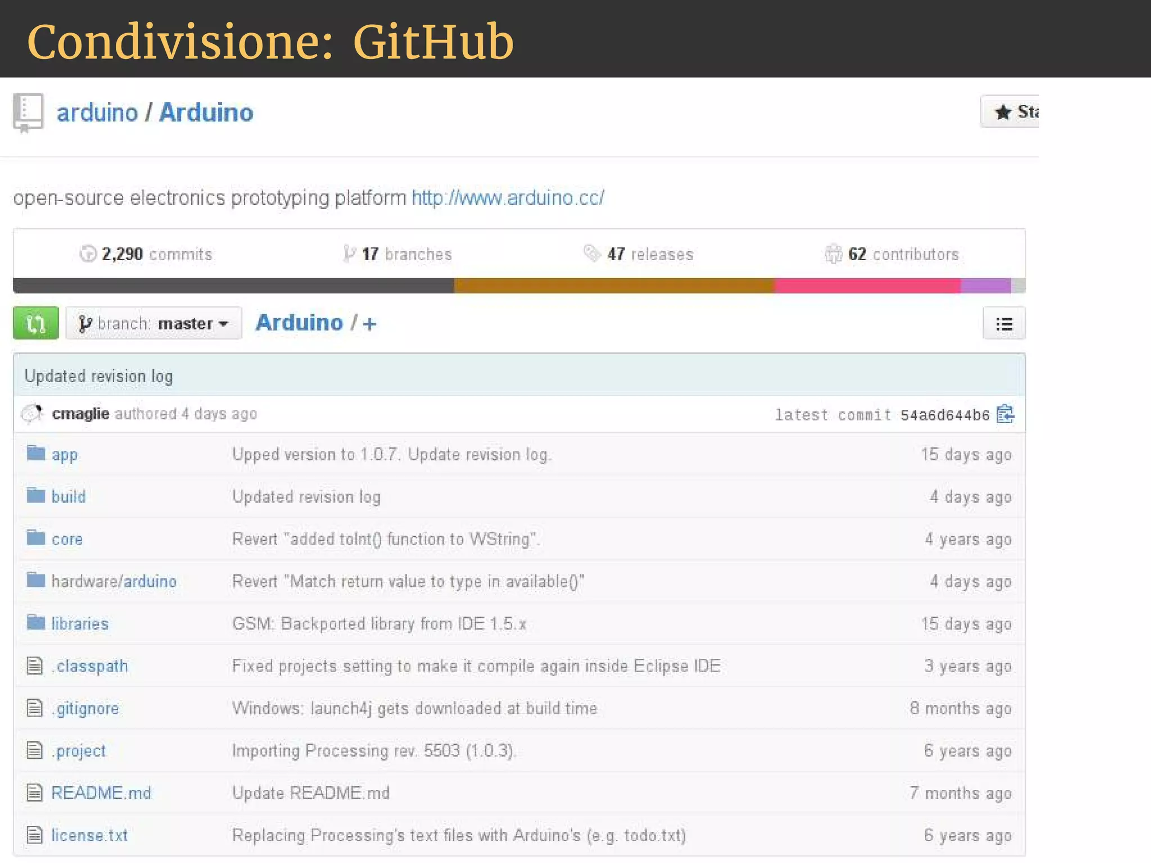Open the .project file
The image size is (1151, 863).
click(79, 751)
